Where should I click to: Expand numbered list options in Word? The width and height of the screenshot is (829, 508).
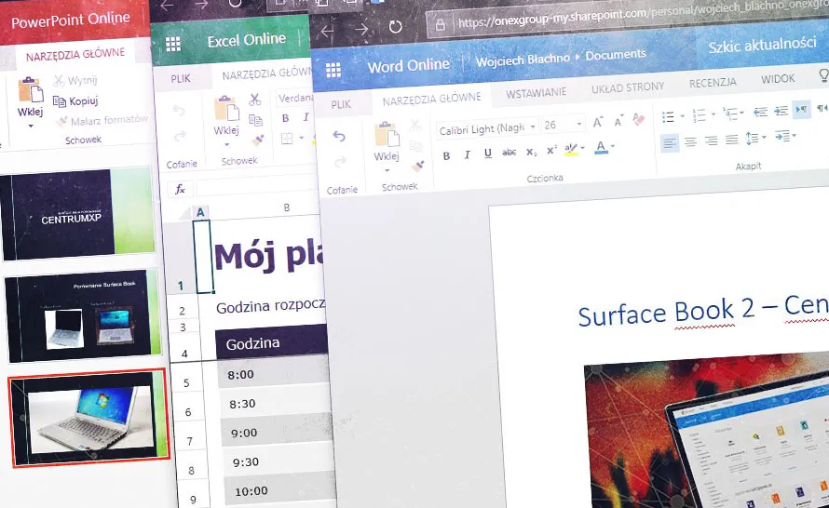(713, 114)
